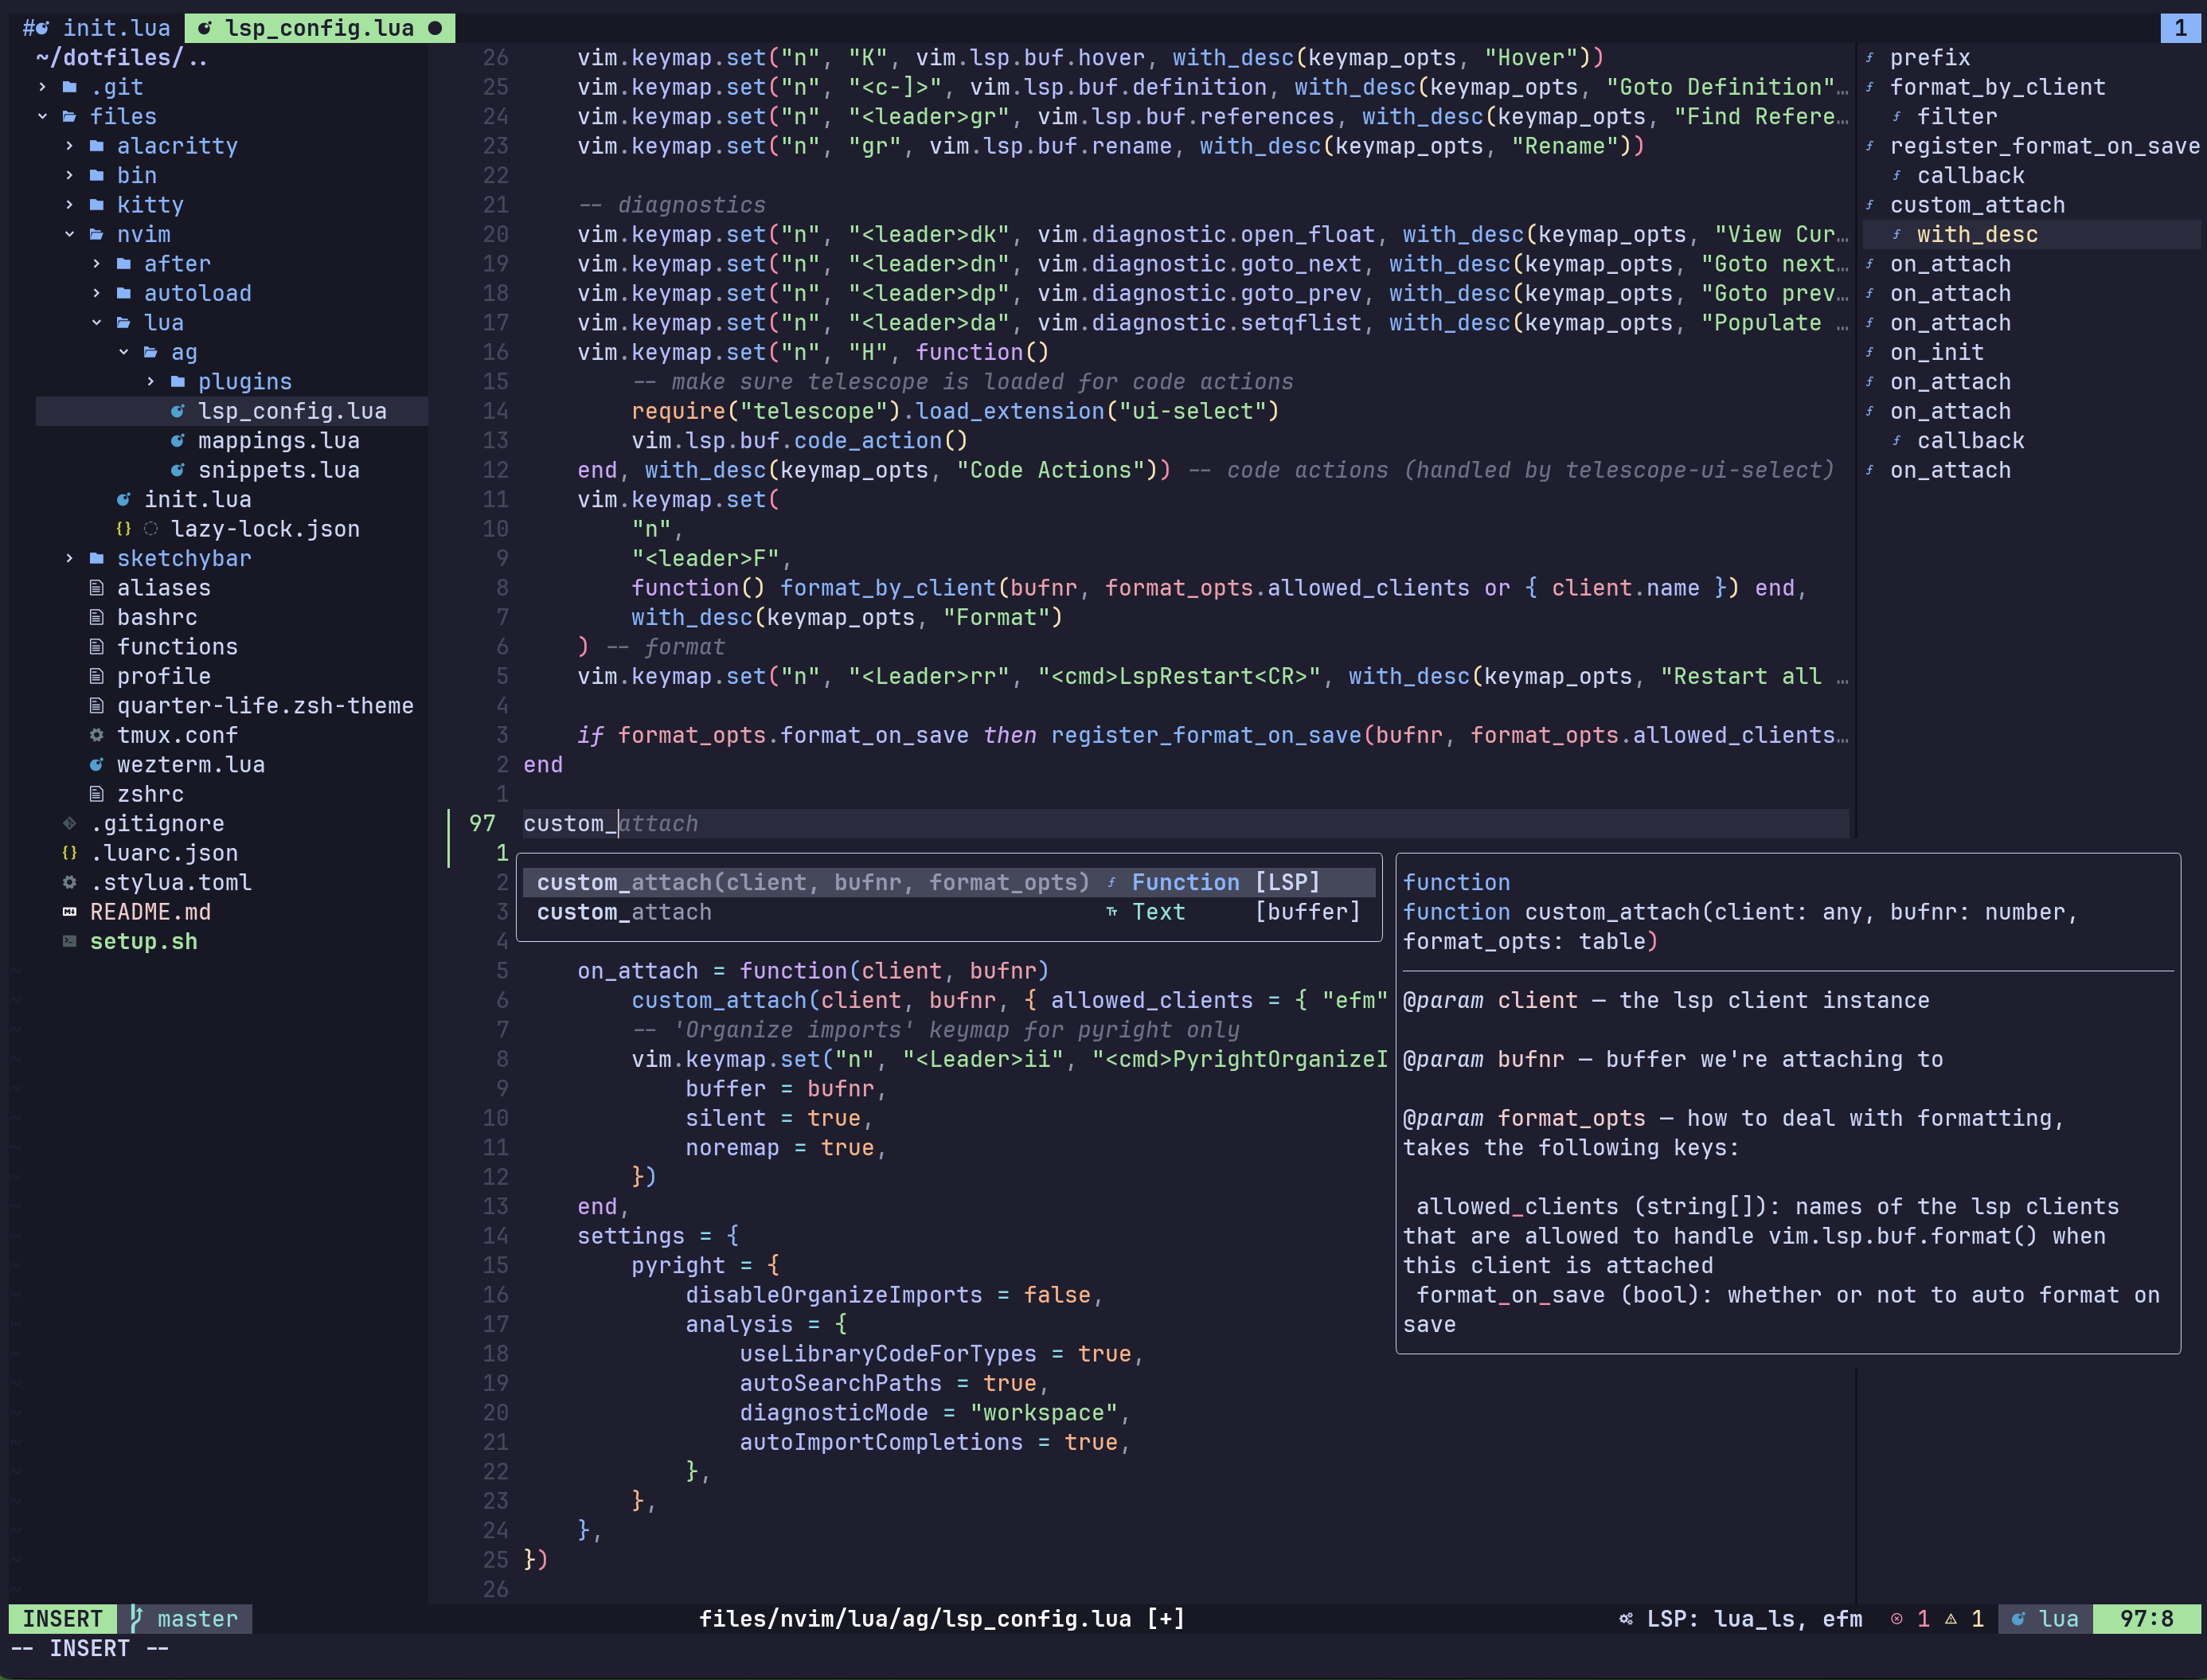Jump to custom_attach in symbols outline
2207x1680 pixels.
pyautogui.click(x=1977, y=205)
